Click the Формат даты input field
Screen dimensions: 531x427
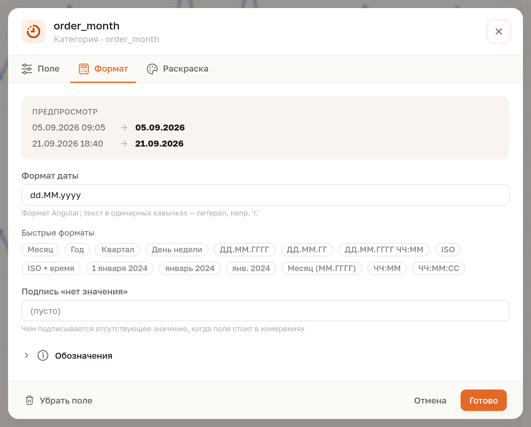point(265,195)
